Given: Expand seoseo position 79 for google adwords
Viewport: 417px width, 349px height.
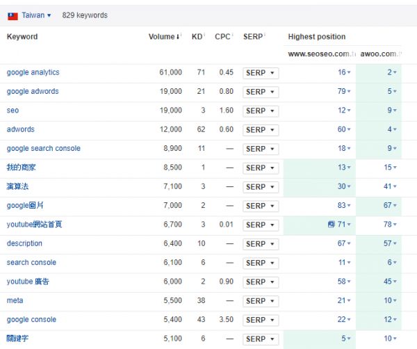Looking at the screenshot, I should click(x=344, y=91).
